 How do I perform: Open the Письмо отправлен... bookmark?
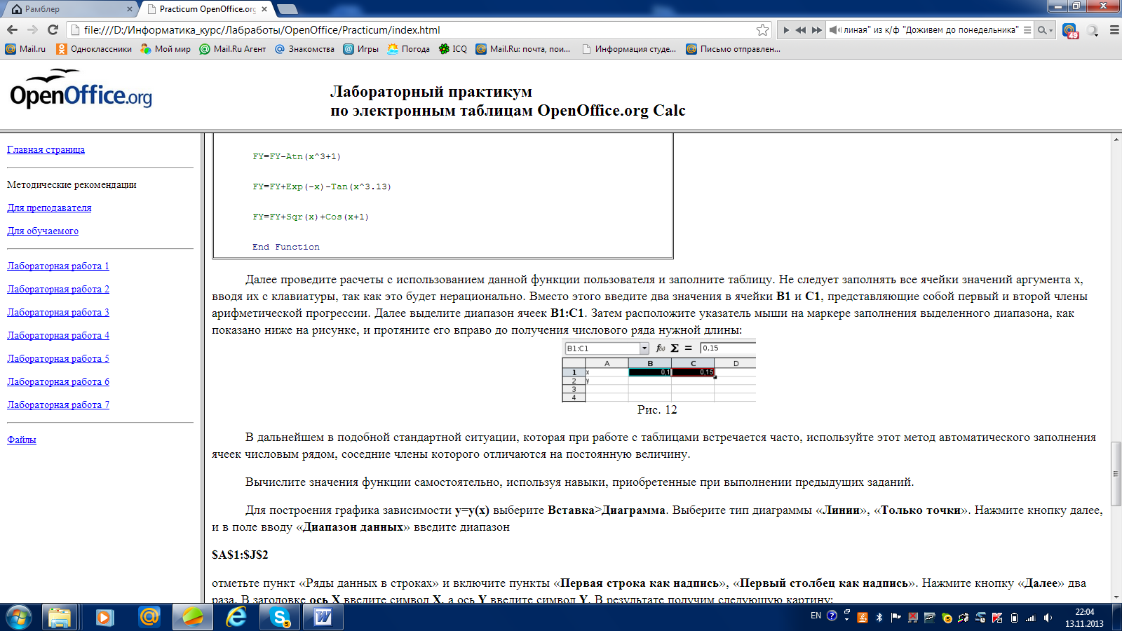733,49
